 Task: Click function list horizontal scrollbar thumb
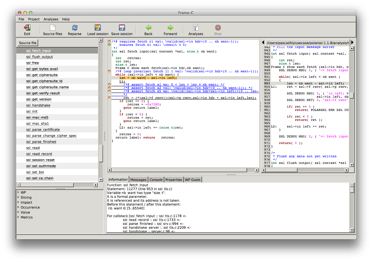47,185
